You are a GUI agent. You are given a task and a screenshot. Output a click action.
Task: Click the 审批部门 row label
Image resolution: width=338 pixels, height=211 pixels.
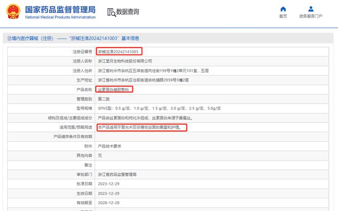pos(84,174)
